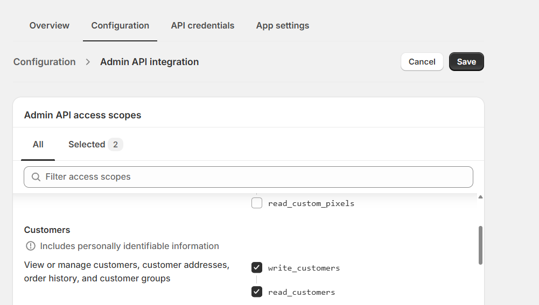
Task: Click the read_customers label text
Action: tap(302, 292)
